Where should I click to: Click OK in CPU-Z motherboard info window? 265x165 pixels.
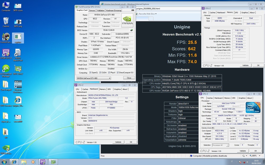tap(131, 142)
